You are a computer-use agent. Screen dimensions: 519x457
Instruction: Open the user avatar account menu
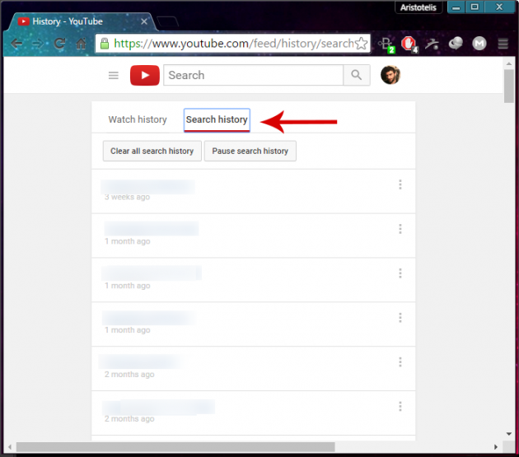pyautogui.click(x=390, y=76)
